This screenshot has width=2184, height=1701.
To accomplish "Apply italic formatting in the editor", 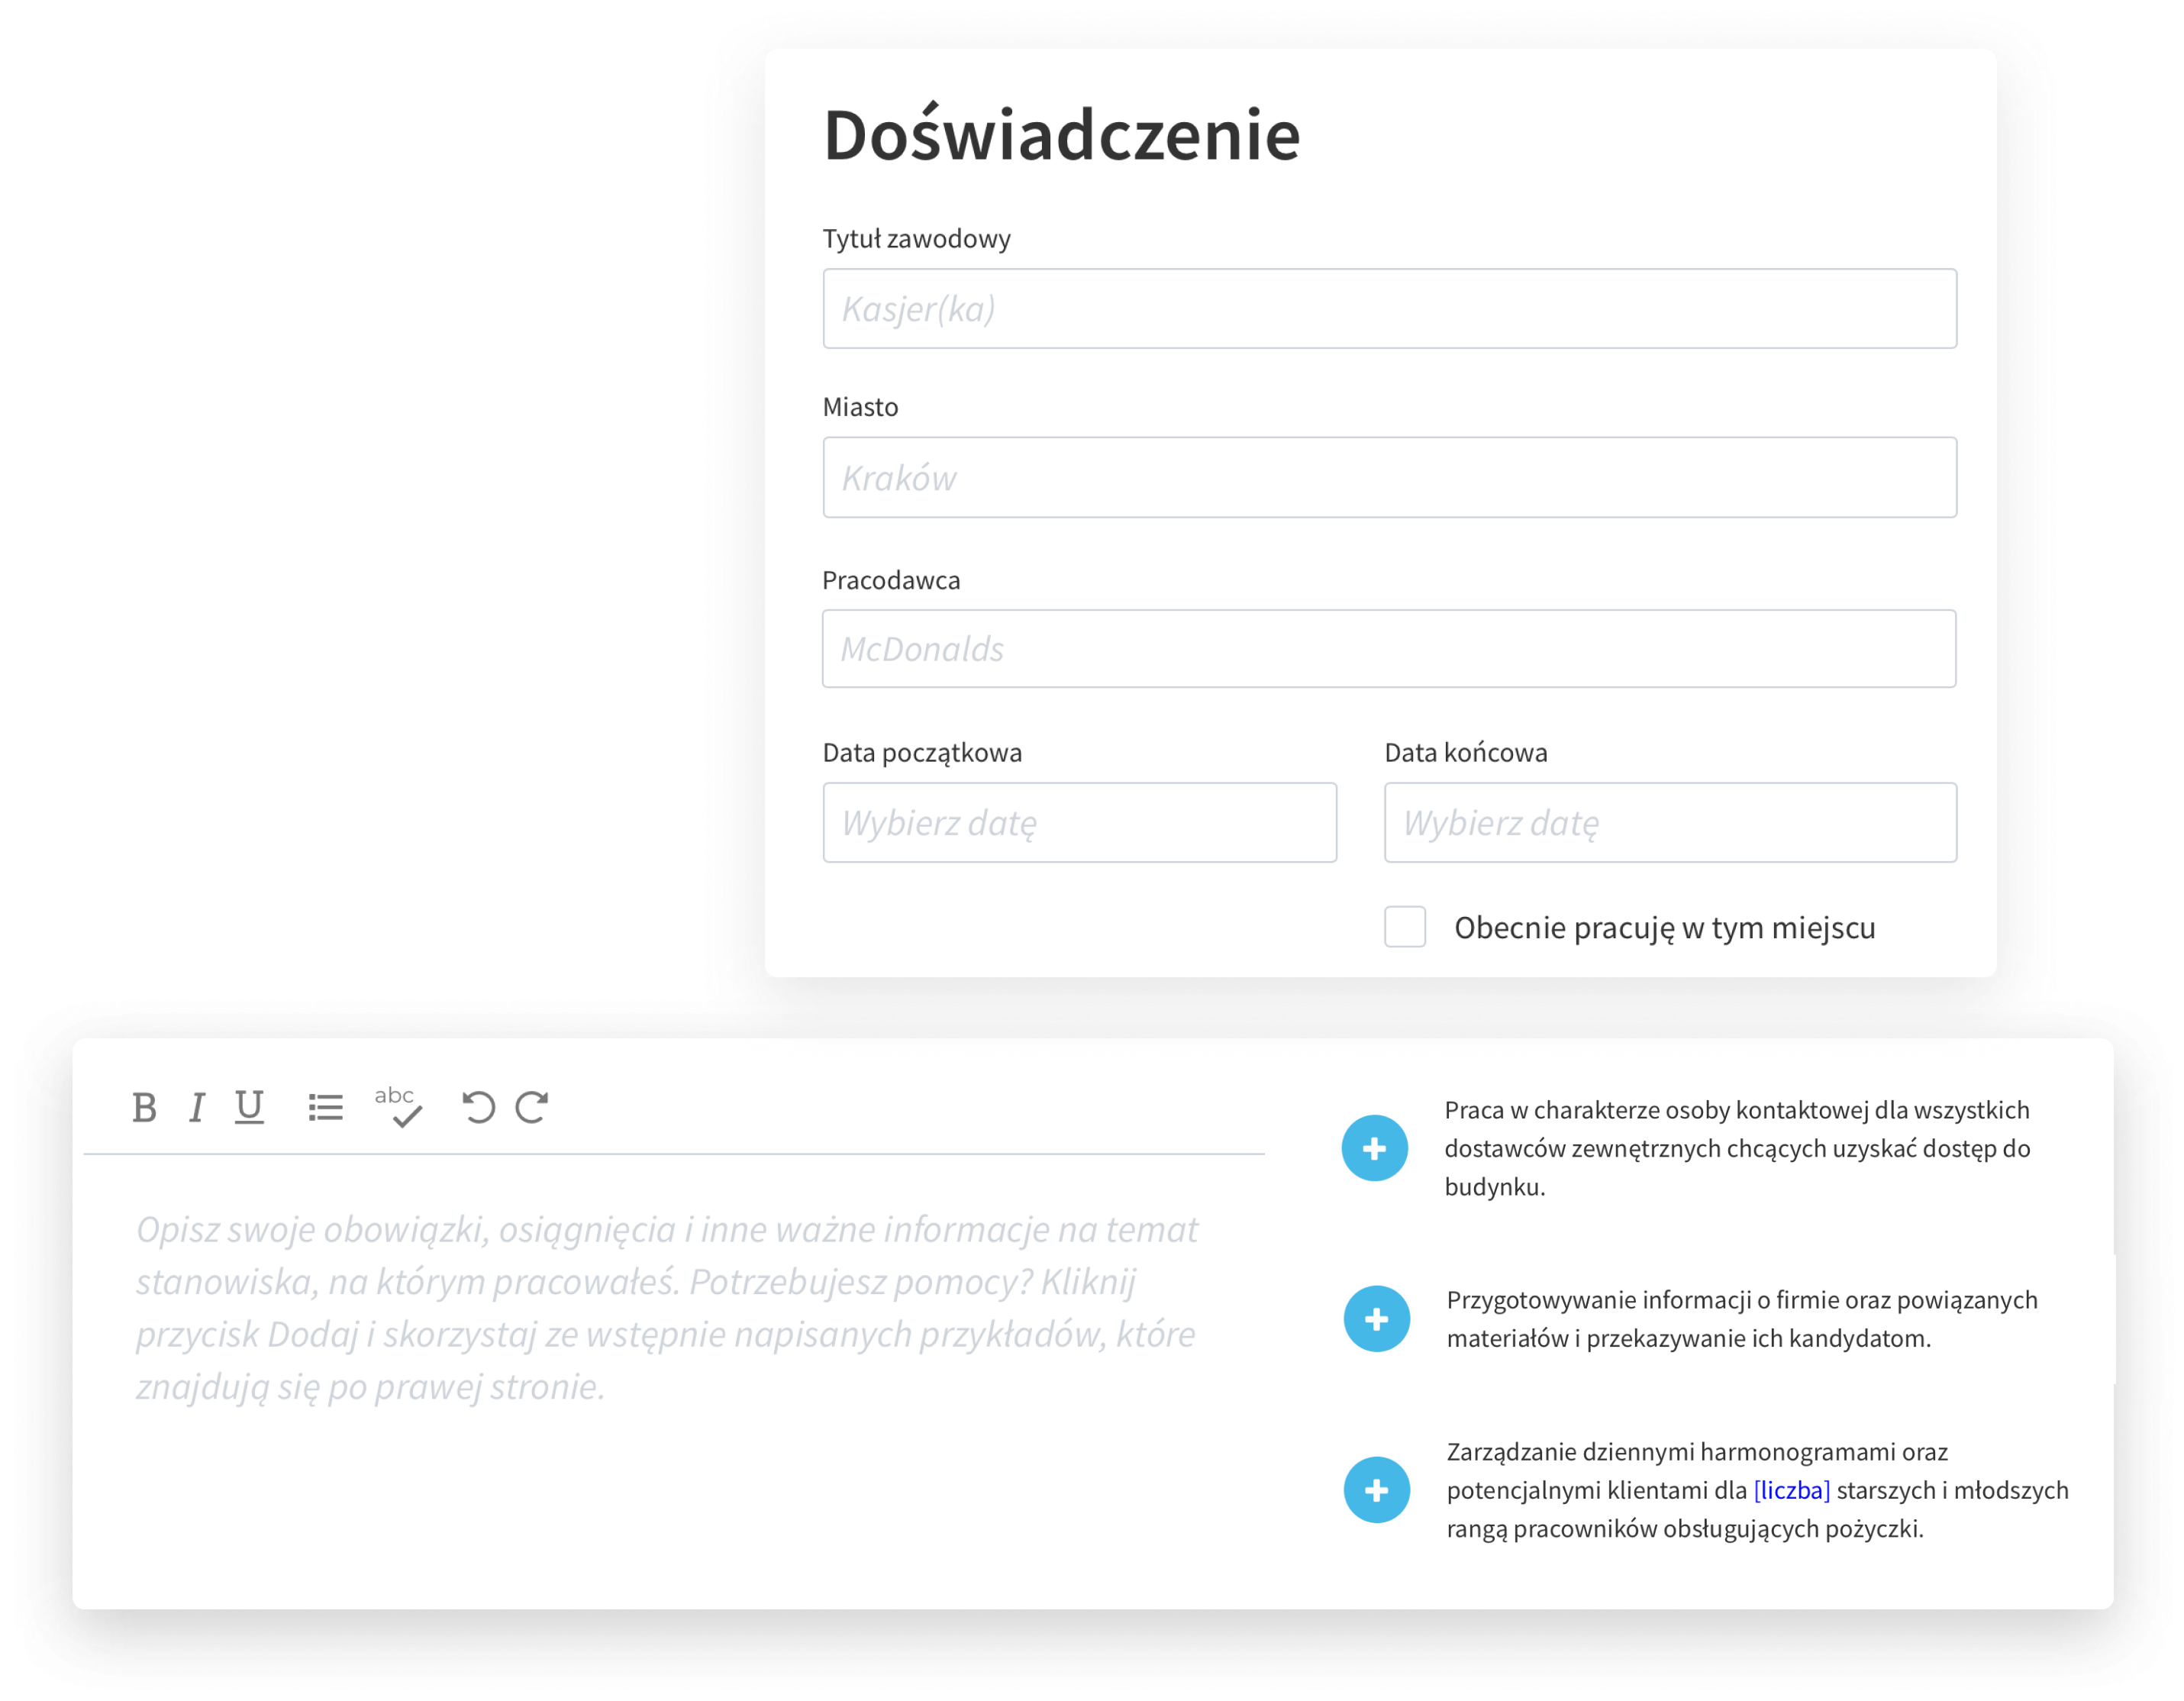I will click(x=197, y=1107).
